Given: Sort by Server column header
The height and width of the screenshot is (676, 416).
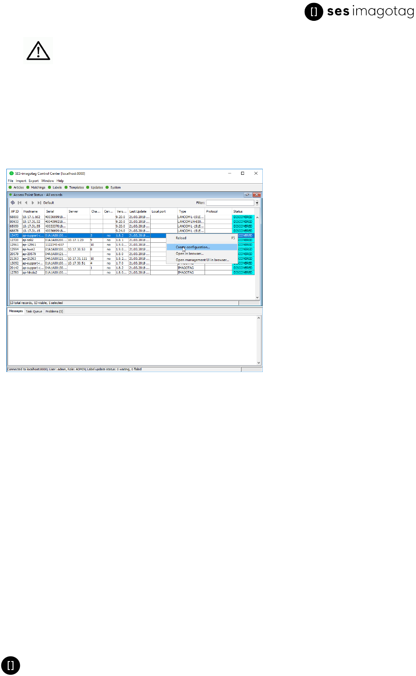Looking at the screenshot, I should 79,211.
